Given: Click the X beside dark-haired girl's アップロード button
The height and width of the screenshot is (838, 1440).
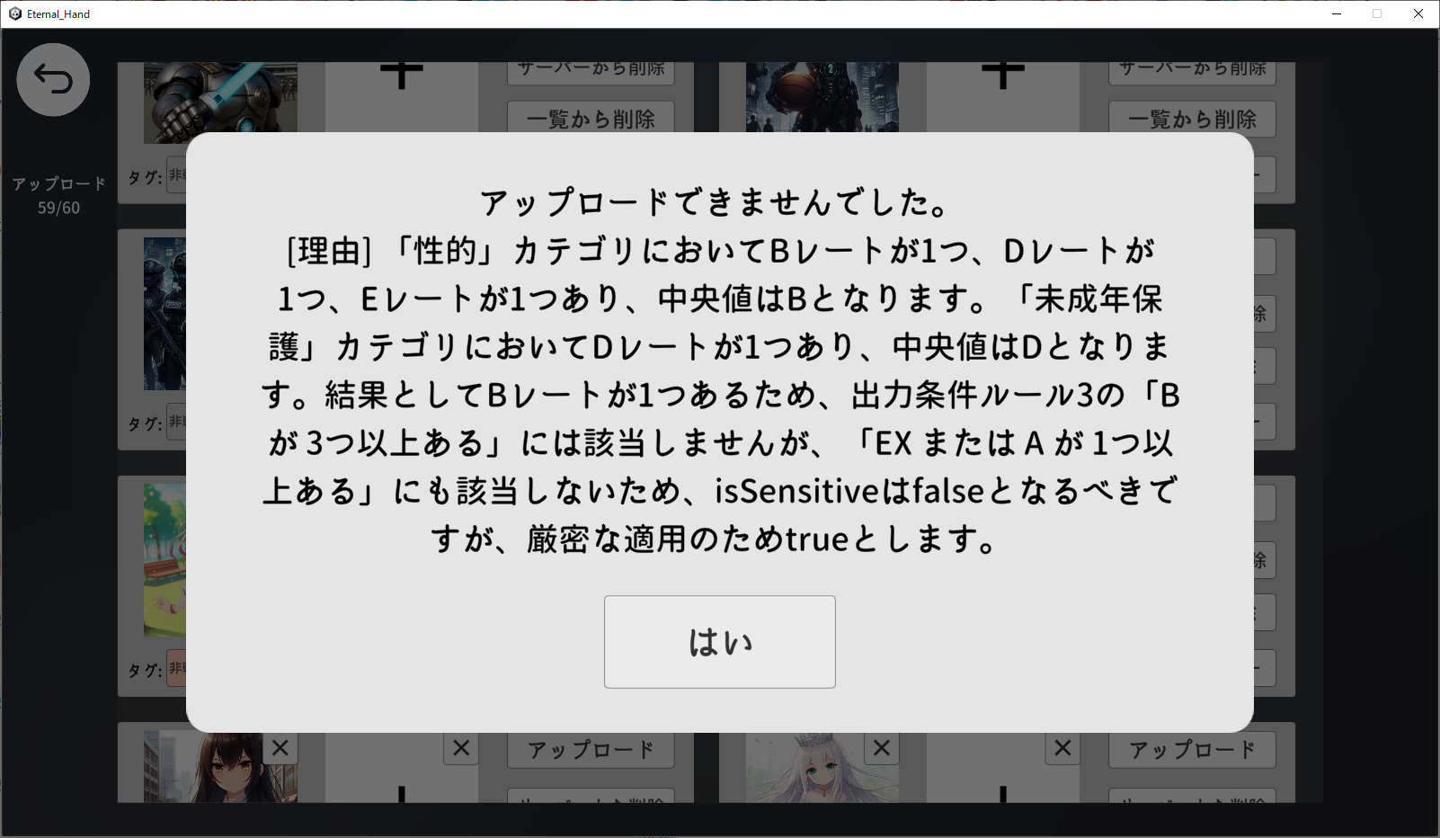Looking at the screenshot, I should pos(461,748).
